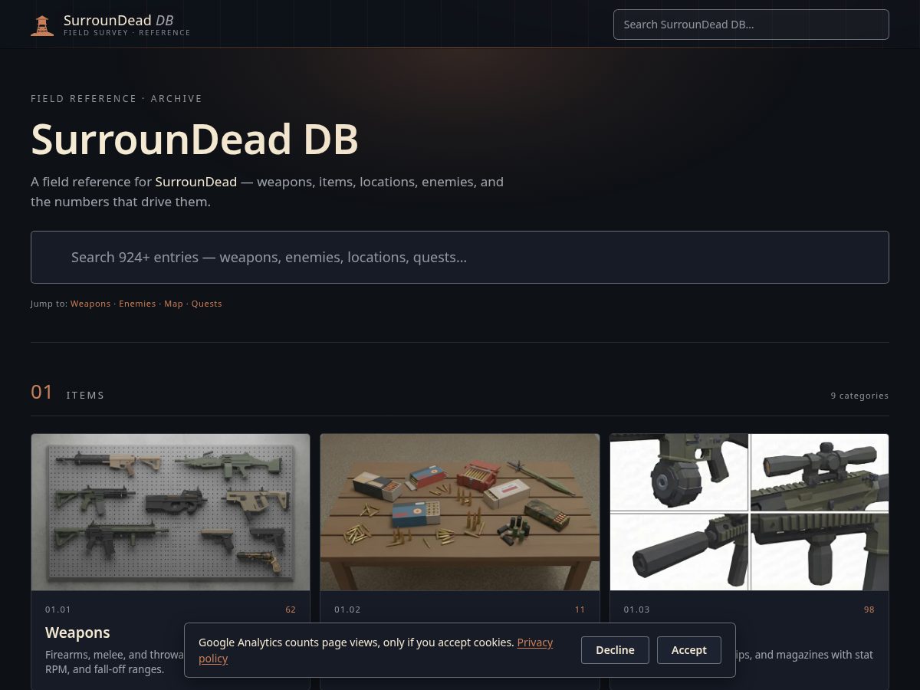Jump to the Map link
Image resolution: width=920 pixels, height=690 pixels.
pos(173,304)
